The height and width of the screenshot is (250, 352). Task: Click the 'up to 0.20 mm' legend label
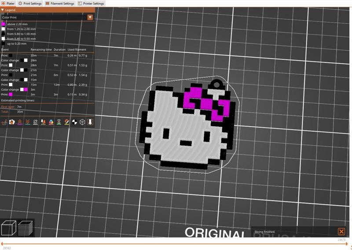(17, 44)
